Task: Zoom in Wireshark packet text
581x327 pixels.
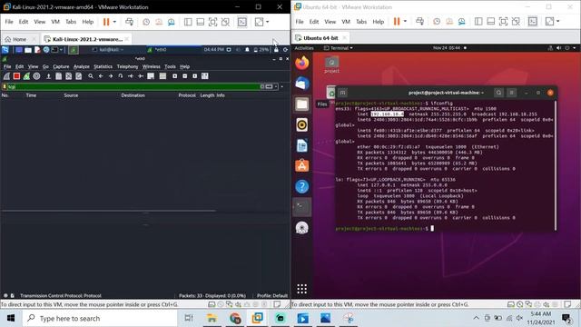Action: click(x=175, y=76)
